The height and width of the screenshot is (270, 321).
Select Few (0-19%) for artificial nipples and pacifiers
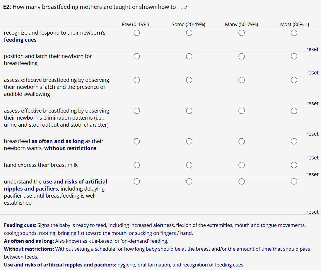click(x=136, y=182)
